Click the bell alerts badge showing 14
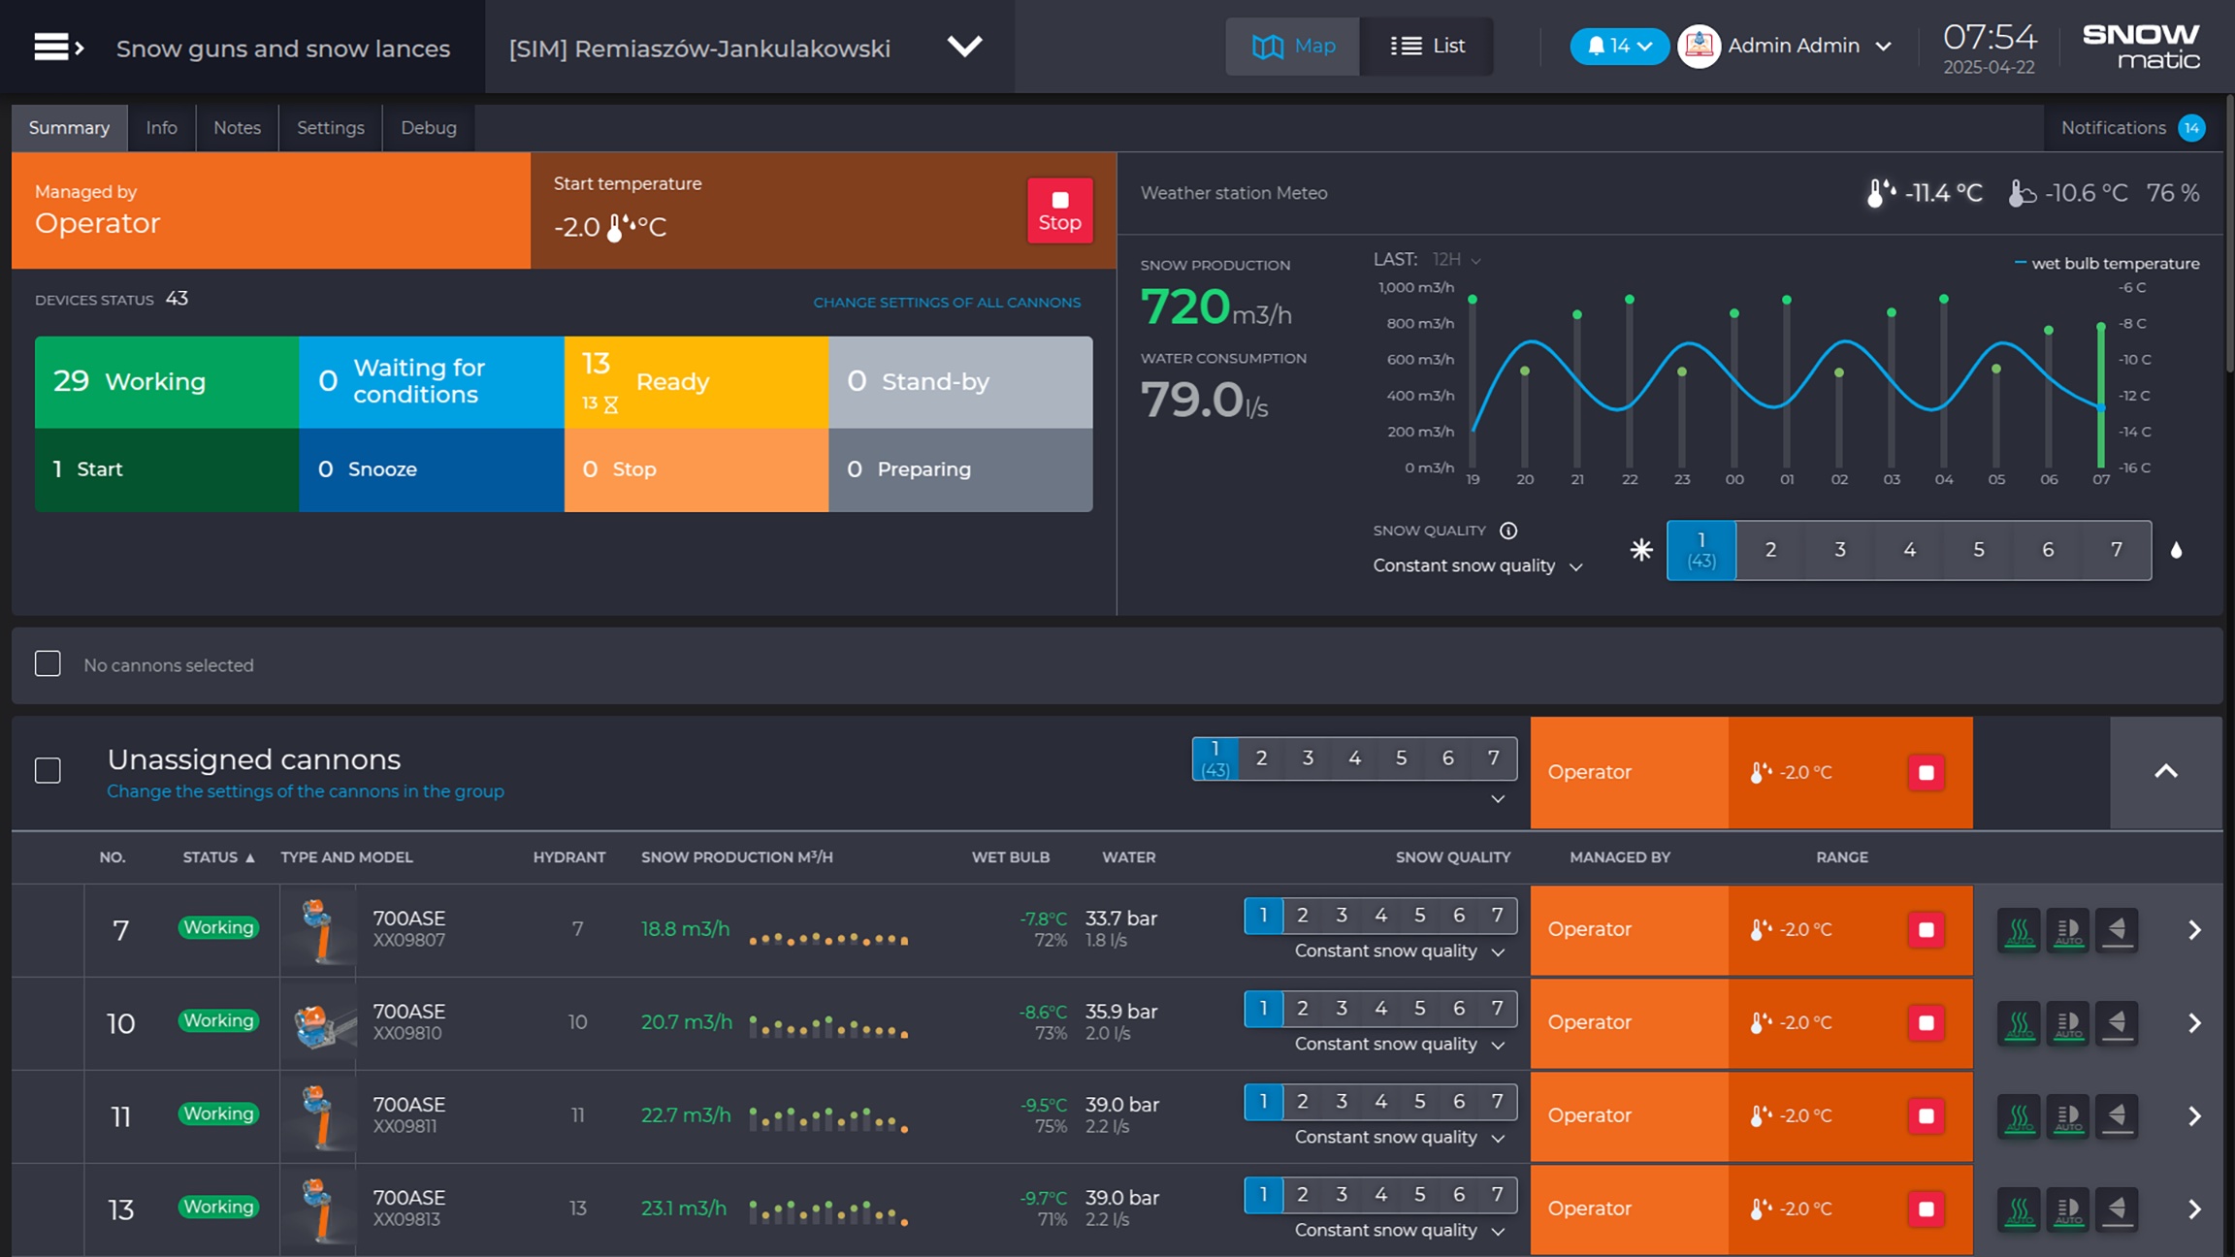Screen dimensions: 2235x1257 pyautogui.click(x=1619, y=47)
